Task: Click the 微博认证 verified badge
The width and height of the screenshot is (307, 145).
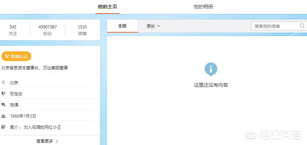Action: click(x=16, y=56)
